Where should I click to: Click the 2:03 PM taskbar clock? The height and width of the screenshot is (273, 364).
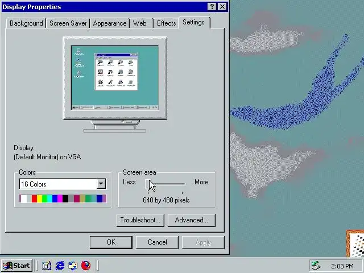pos(342,266)
